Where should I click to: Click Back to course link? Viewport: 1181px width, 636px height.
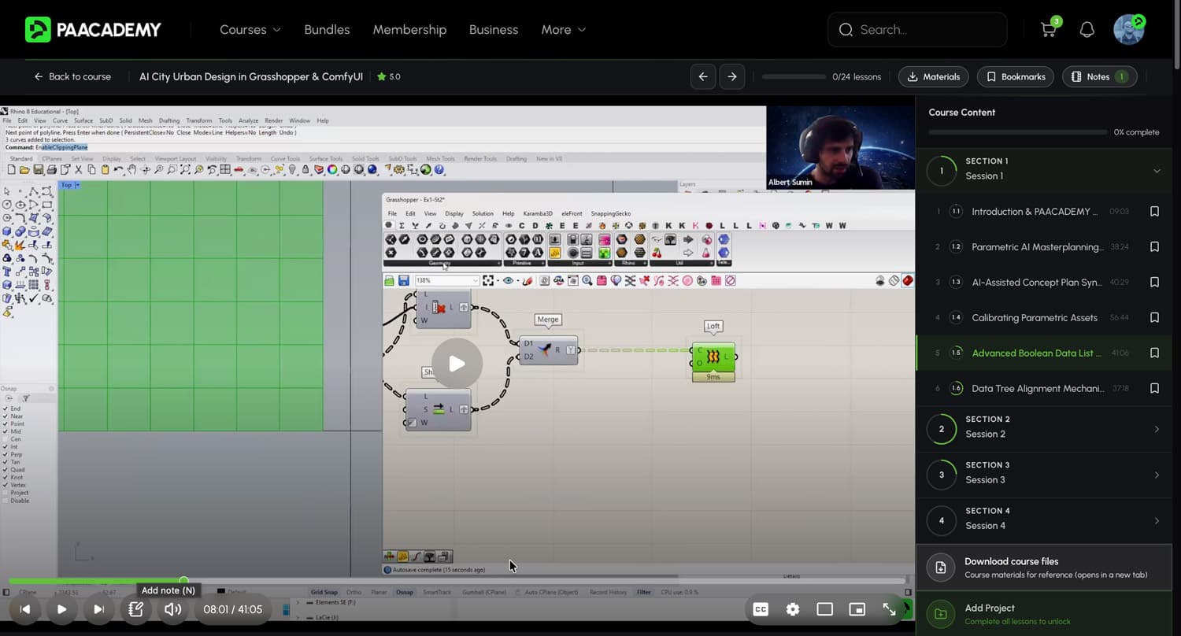coord(72,76)
